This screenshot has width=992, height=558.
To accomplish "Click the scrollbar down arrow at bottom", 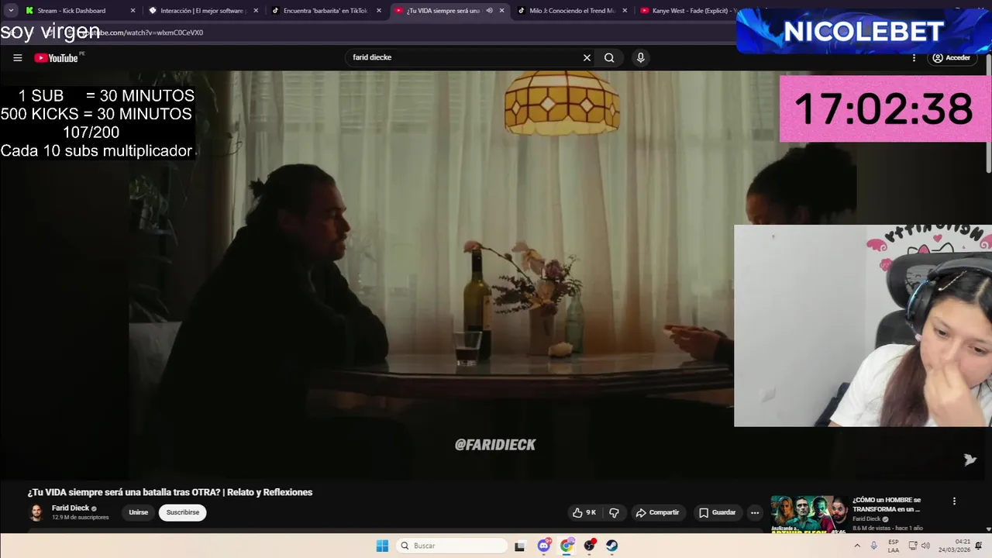I will coord(988,529).
